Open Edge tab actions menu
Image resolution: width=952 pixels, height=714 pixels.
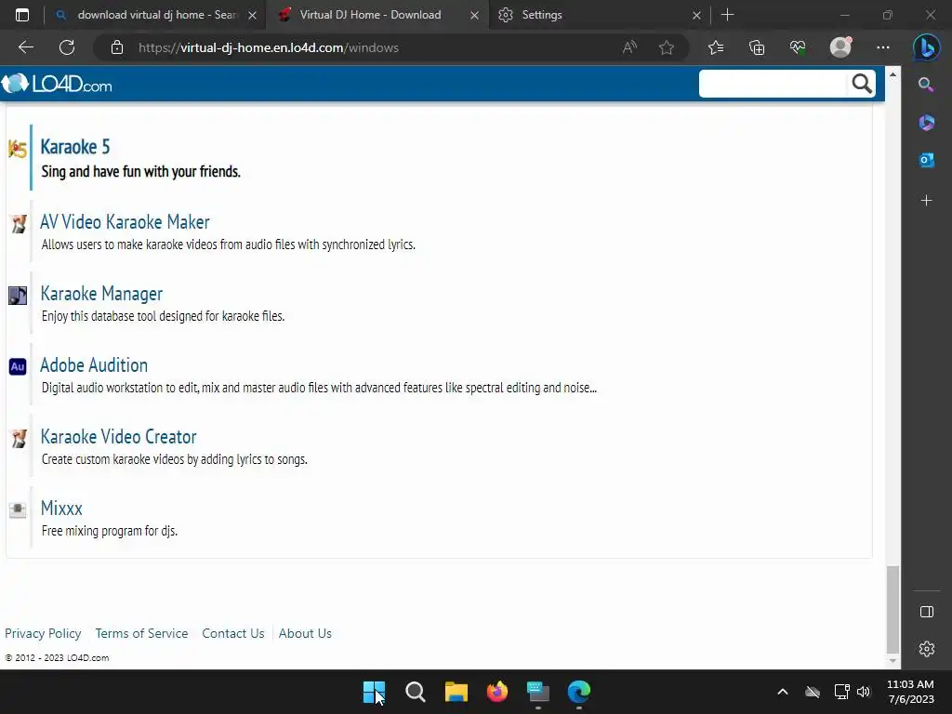point(22,15)
